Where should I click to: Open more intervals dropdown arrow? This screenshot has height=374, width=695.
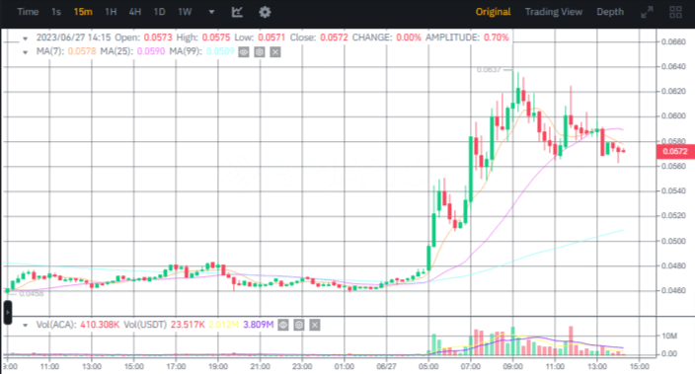[212, 12]
